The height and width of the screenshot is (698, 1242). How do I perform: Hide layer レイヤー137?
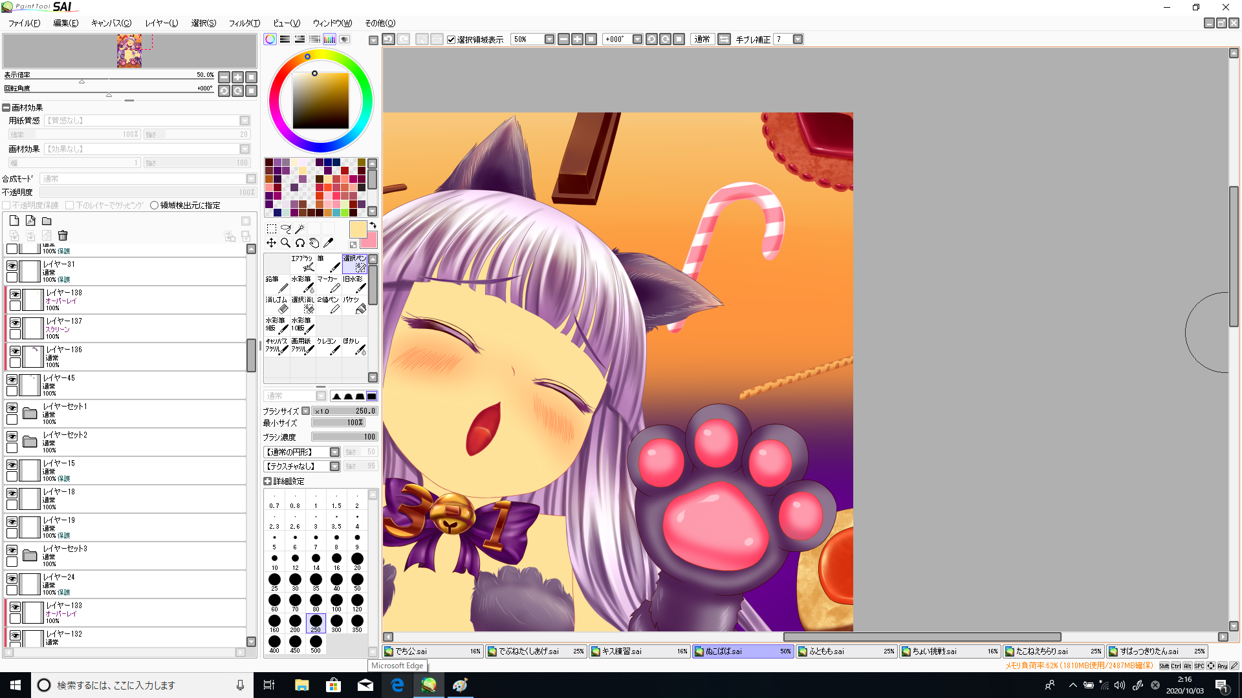click(15, 323)
